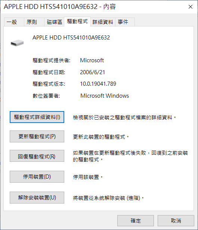Click the Microsoft Windows signer value
The height and width of the screenshot is (230, 198).
coord(105,96)
